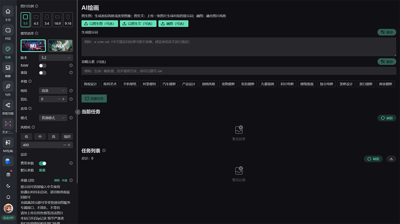
Task: Select the 科幻电影 style tag
Action: pos(287,84)
